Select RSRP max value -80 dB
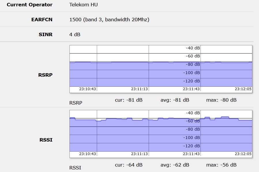Image resolution: width=259 pixels, height=172 pixels. coord(221,100)
